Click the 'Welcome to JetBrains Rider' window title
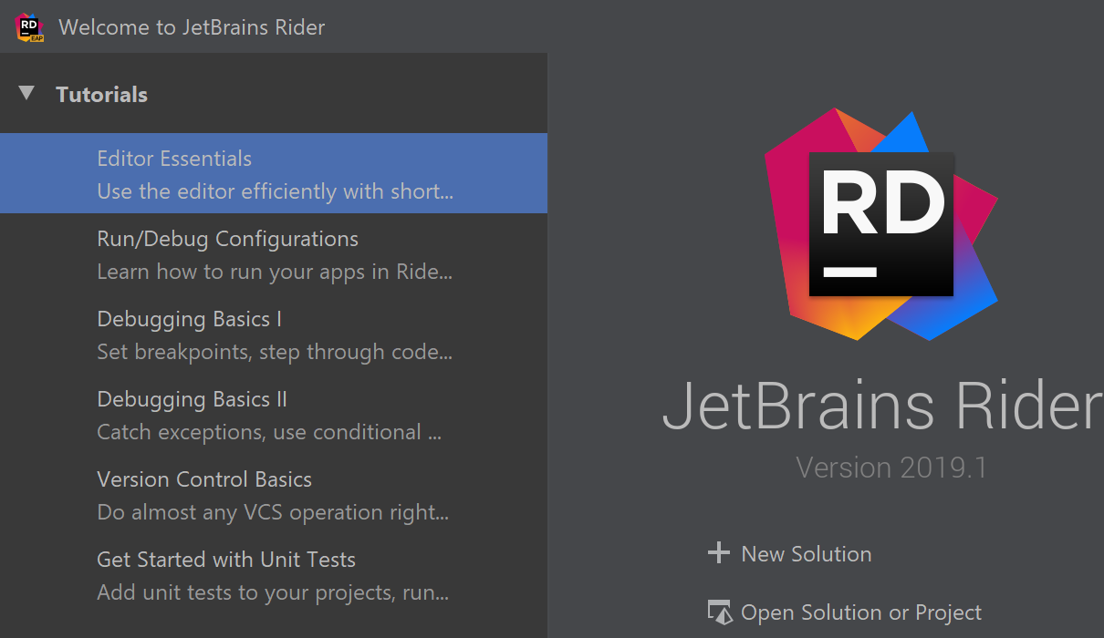The height and width of the screenshot is (638, 1104). click(192, 27)
